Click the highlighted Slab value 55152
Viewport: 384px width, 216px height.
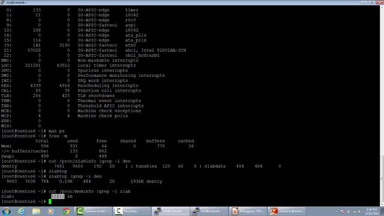pos(58,196)
